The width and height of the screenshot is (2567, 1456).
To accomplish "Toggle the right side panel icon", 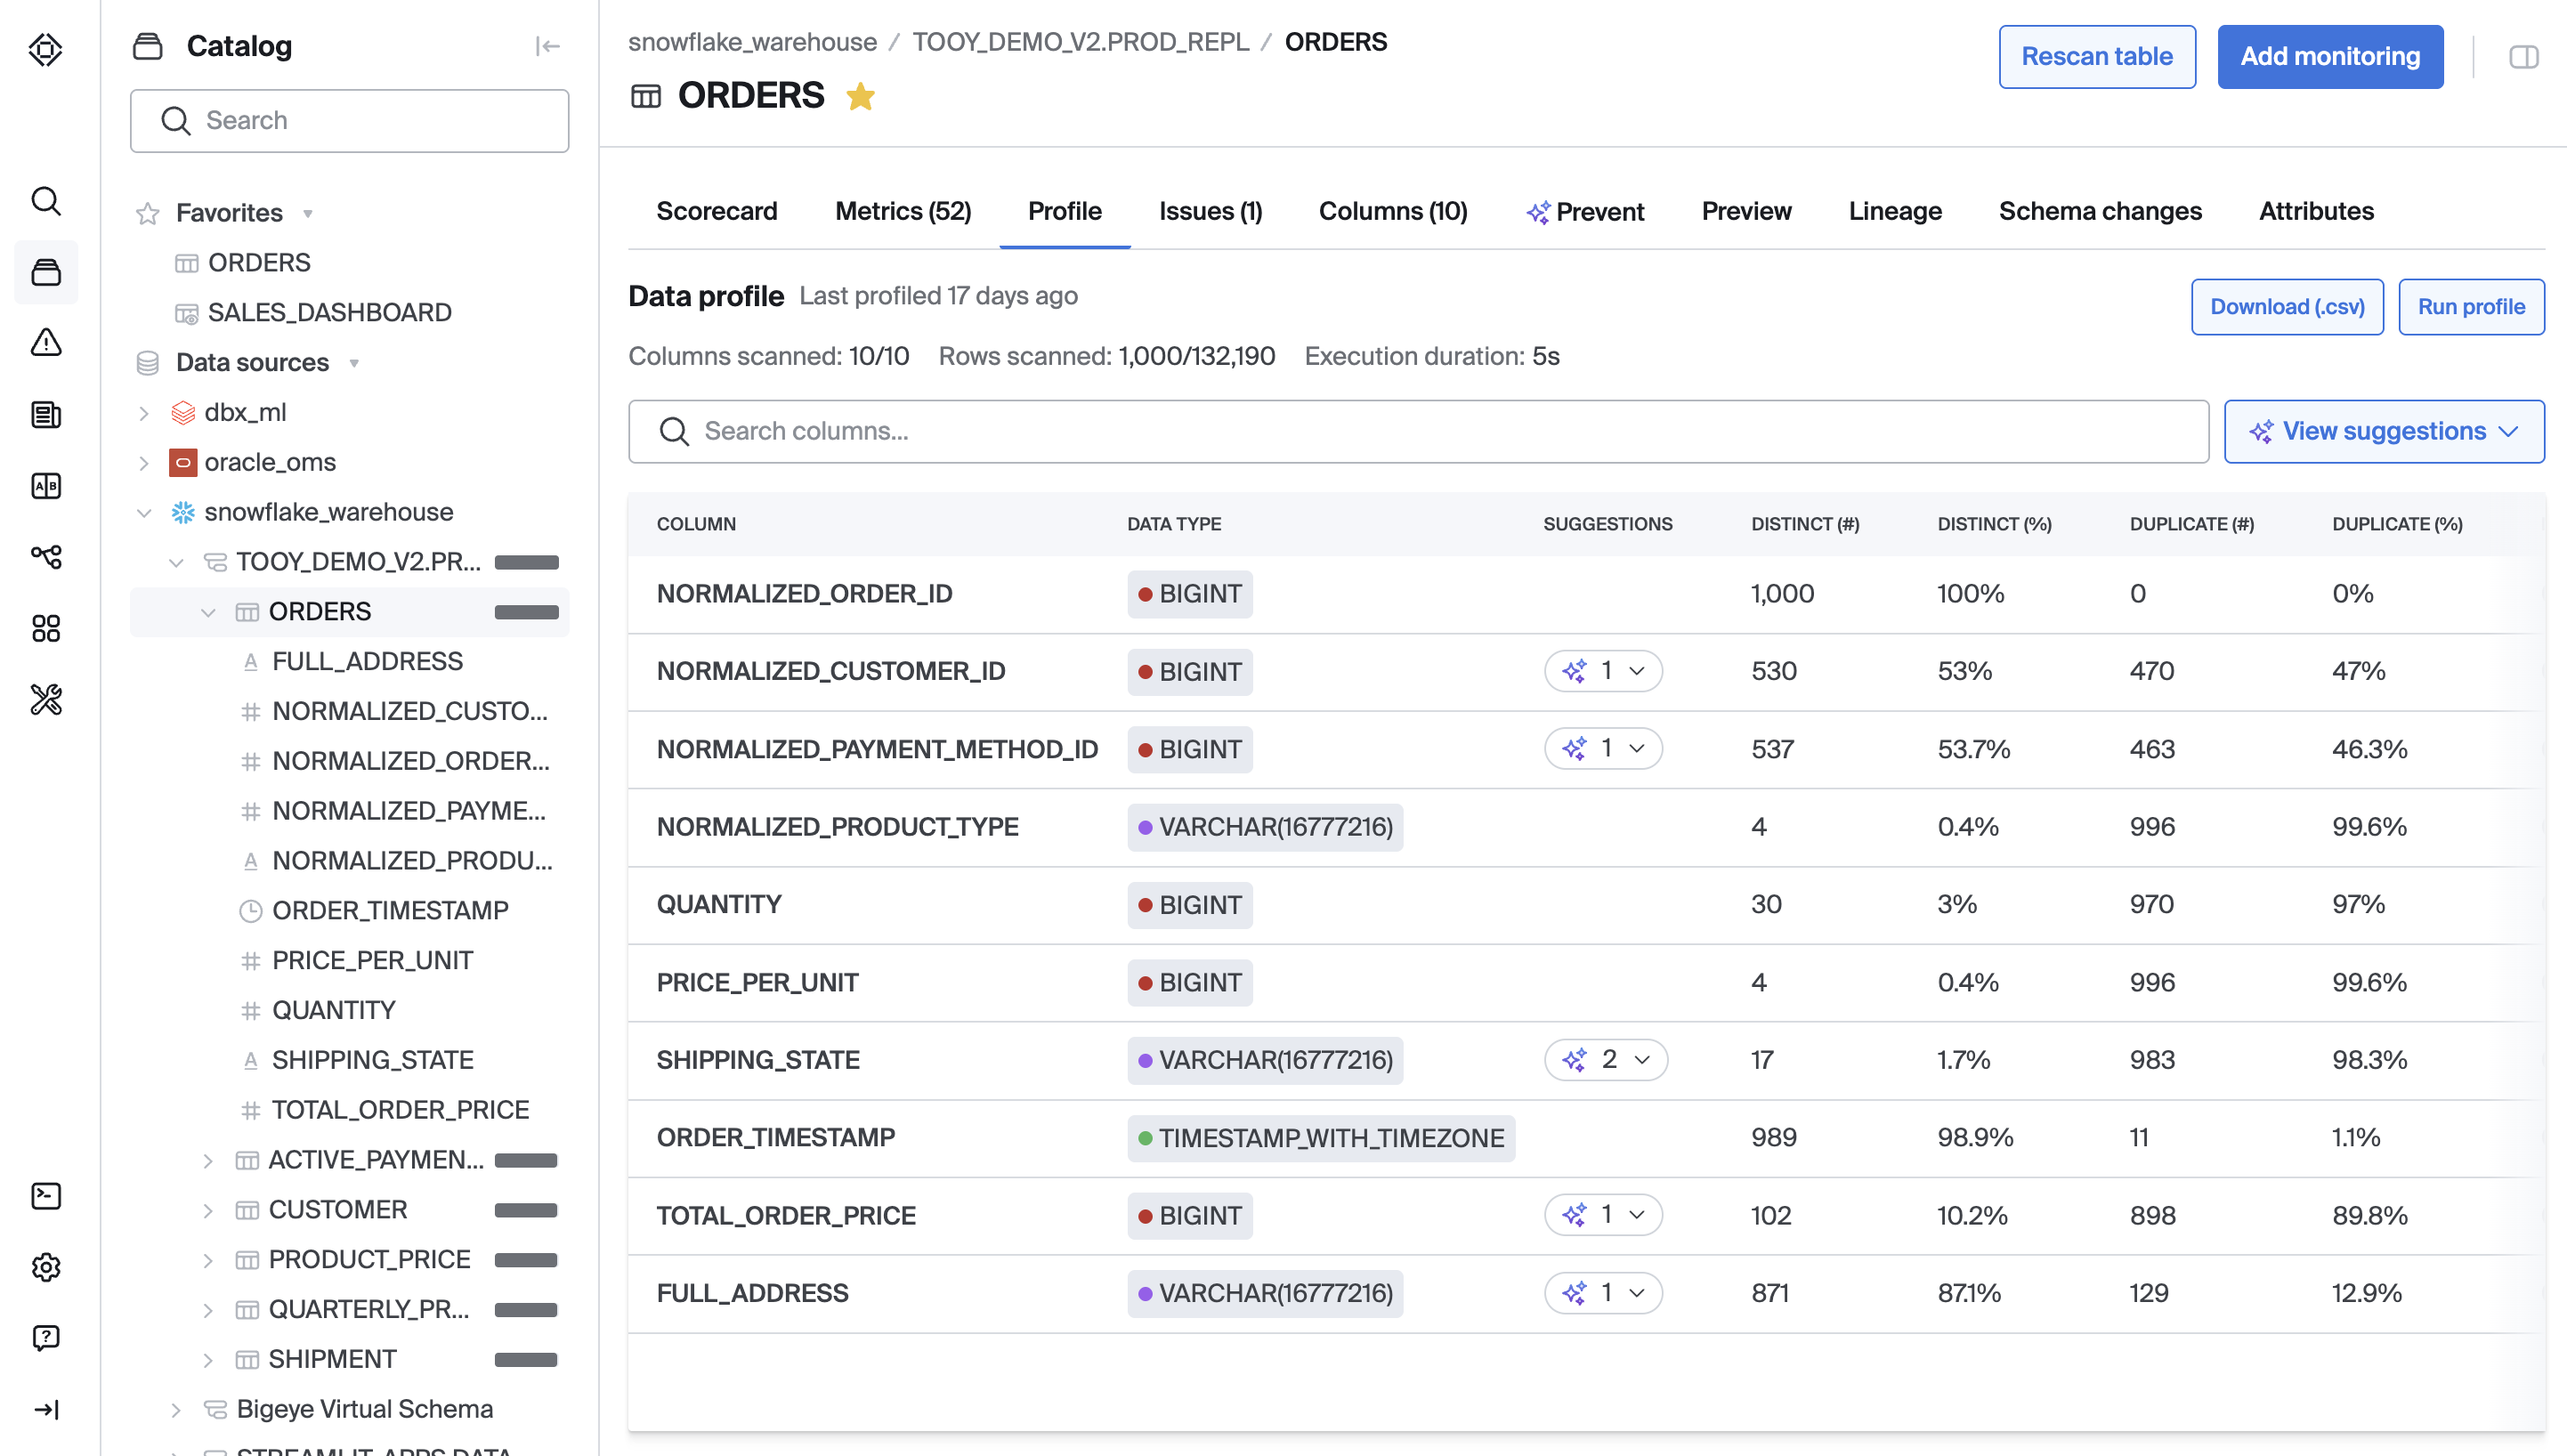I will 2523,57.
